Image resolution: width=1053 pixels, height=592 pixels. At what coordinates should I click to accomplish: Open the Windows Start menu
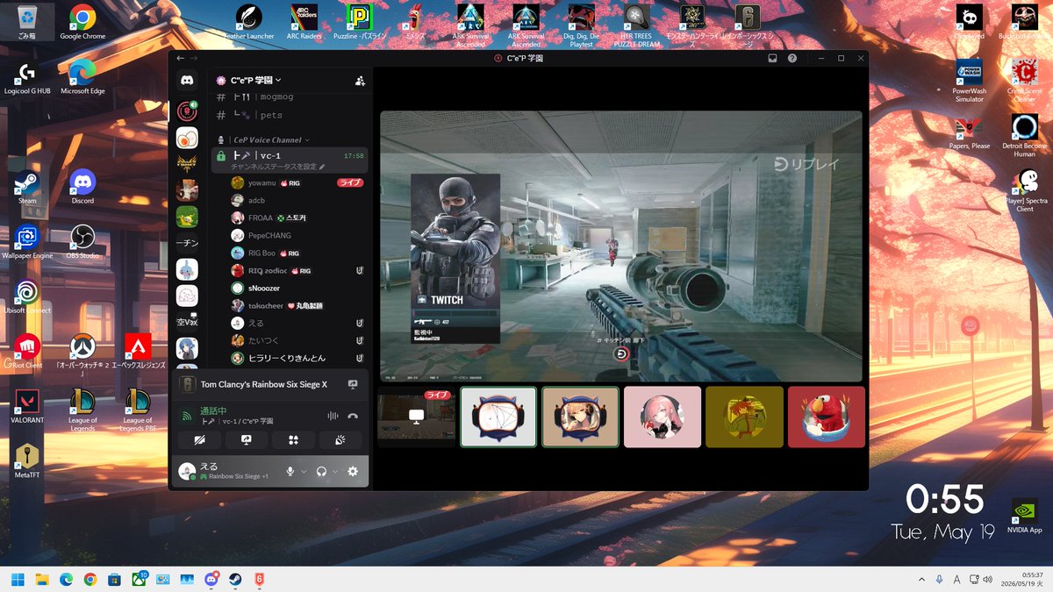17,580
